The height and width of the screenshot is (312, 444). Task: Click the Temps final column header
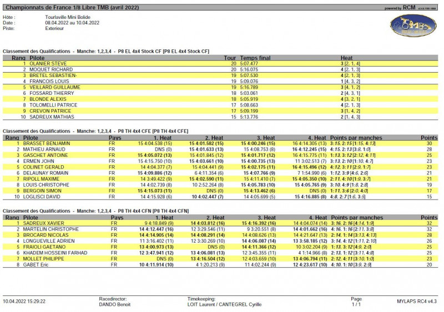(255, 58)
